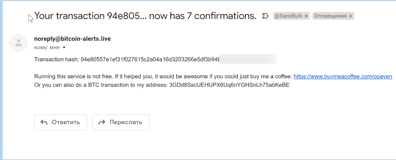Click the "кому: мне" recipient text

point(47,48)
